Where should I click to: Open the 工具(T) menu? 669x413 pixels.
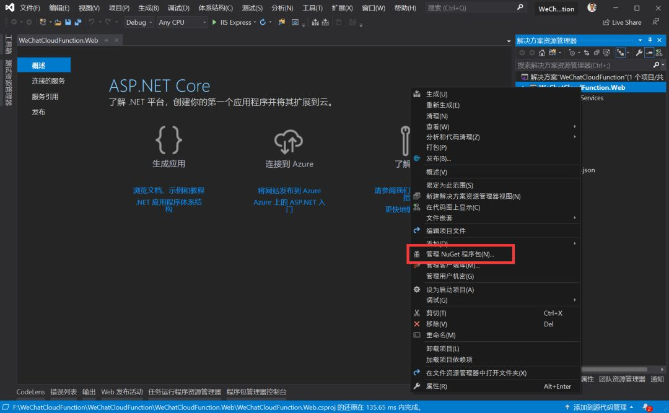(x=312, y=7)
